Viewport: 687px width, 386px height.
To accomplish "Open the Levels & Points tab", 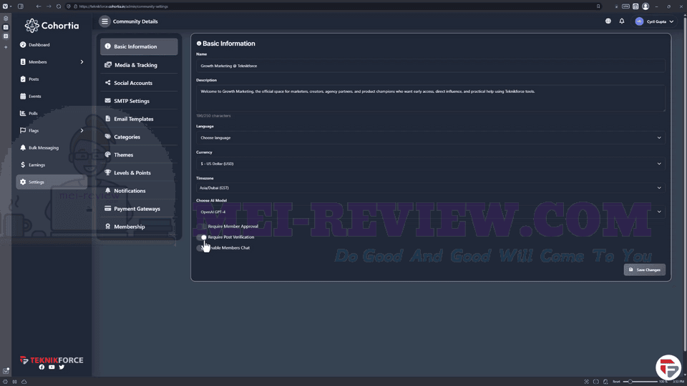I will click(139, 172).
